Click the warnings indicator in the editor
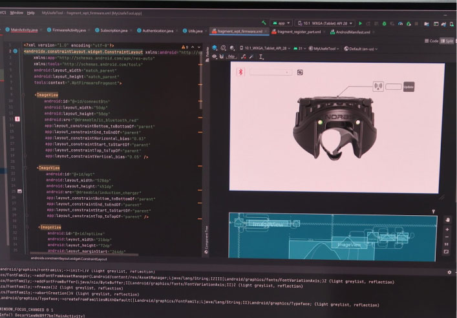This screenshot has height=318, width=457. [185, 47]
